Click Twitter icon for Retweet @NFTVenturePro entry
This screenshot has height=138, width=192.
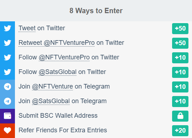coord(7,43)
